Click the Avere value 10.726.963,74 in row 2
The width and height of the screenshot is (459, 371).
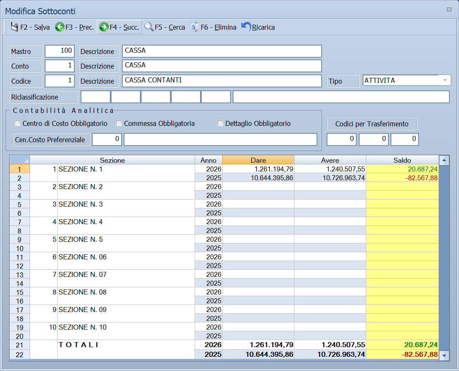click(330, 178)
